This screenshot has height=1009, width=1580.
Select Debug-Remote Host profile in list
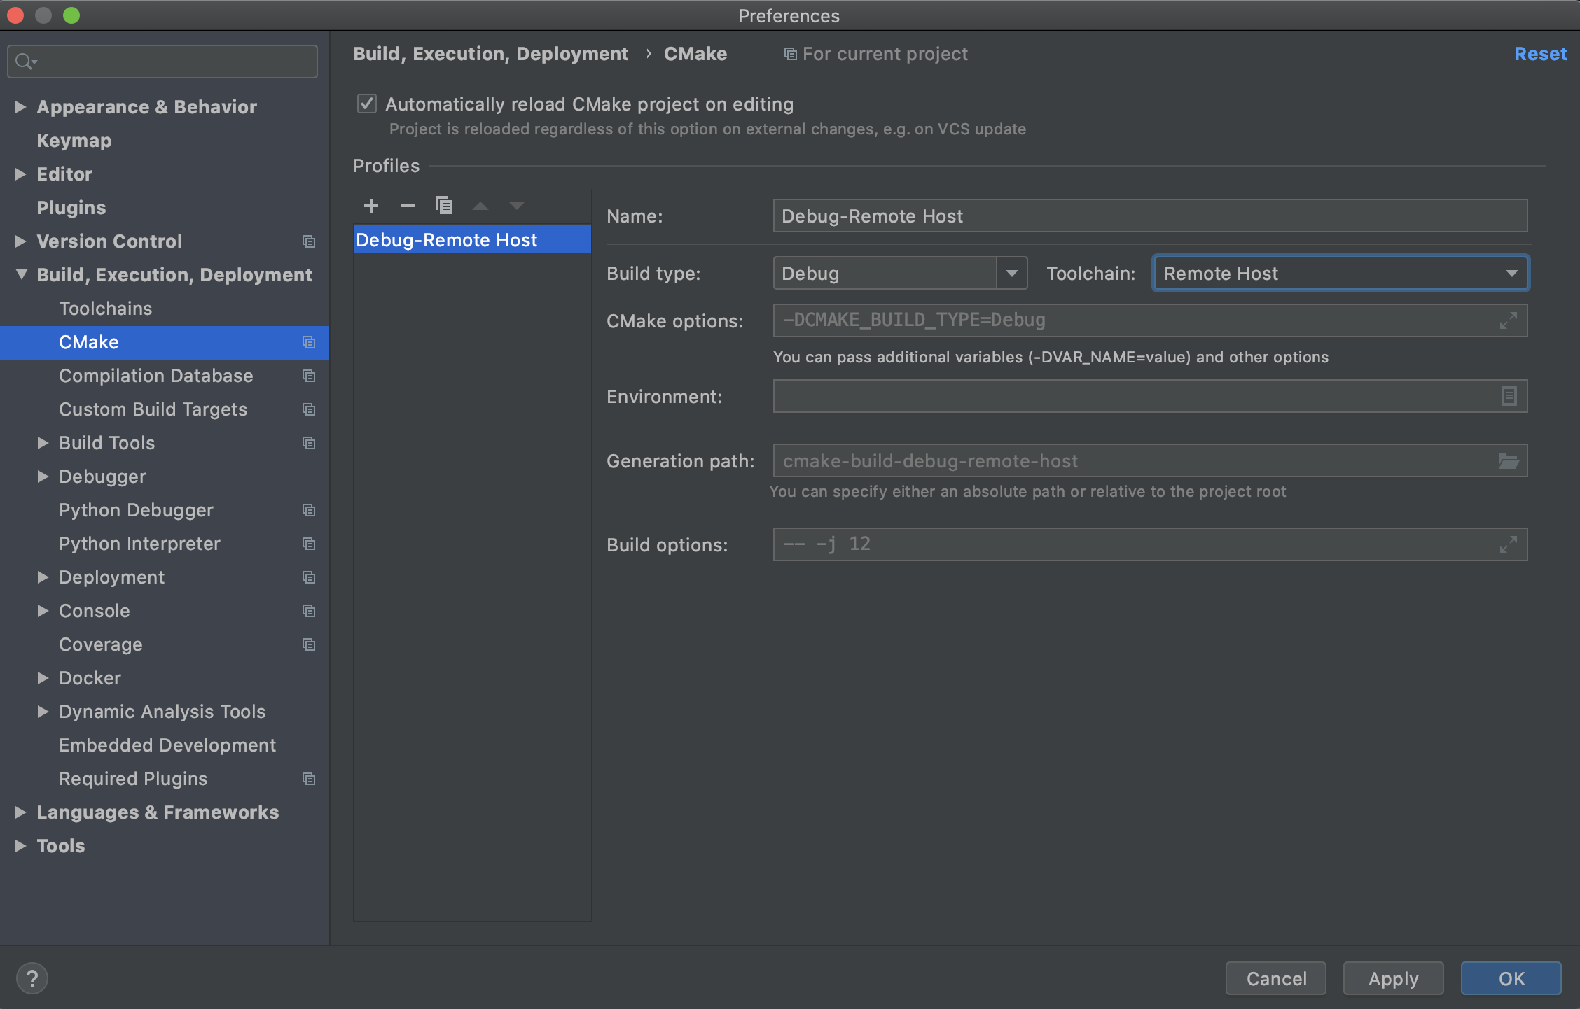pyautogui.click(x=447, y=240)
